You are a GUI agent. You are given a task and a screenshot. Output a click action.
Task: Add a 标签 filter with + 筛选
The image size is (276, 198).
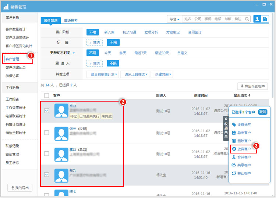[95, 43]
